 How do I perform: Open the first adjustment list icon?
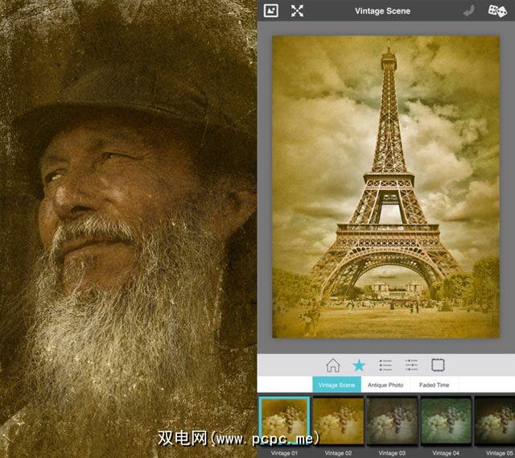click(x=385, y=365)
